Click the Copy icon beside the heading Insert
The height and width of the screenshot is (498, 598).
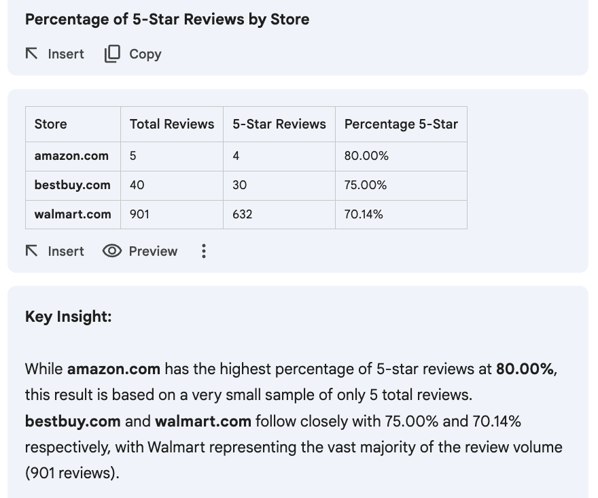[112, 54]
